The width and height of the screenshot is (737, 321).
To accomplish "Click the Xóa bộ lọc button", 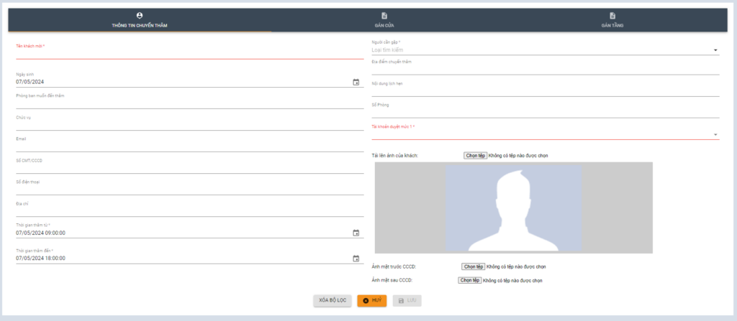I will click(333, 300).
